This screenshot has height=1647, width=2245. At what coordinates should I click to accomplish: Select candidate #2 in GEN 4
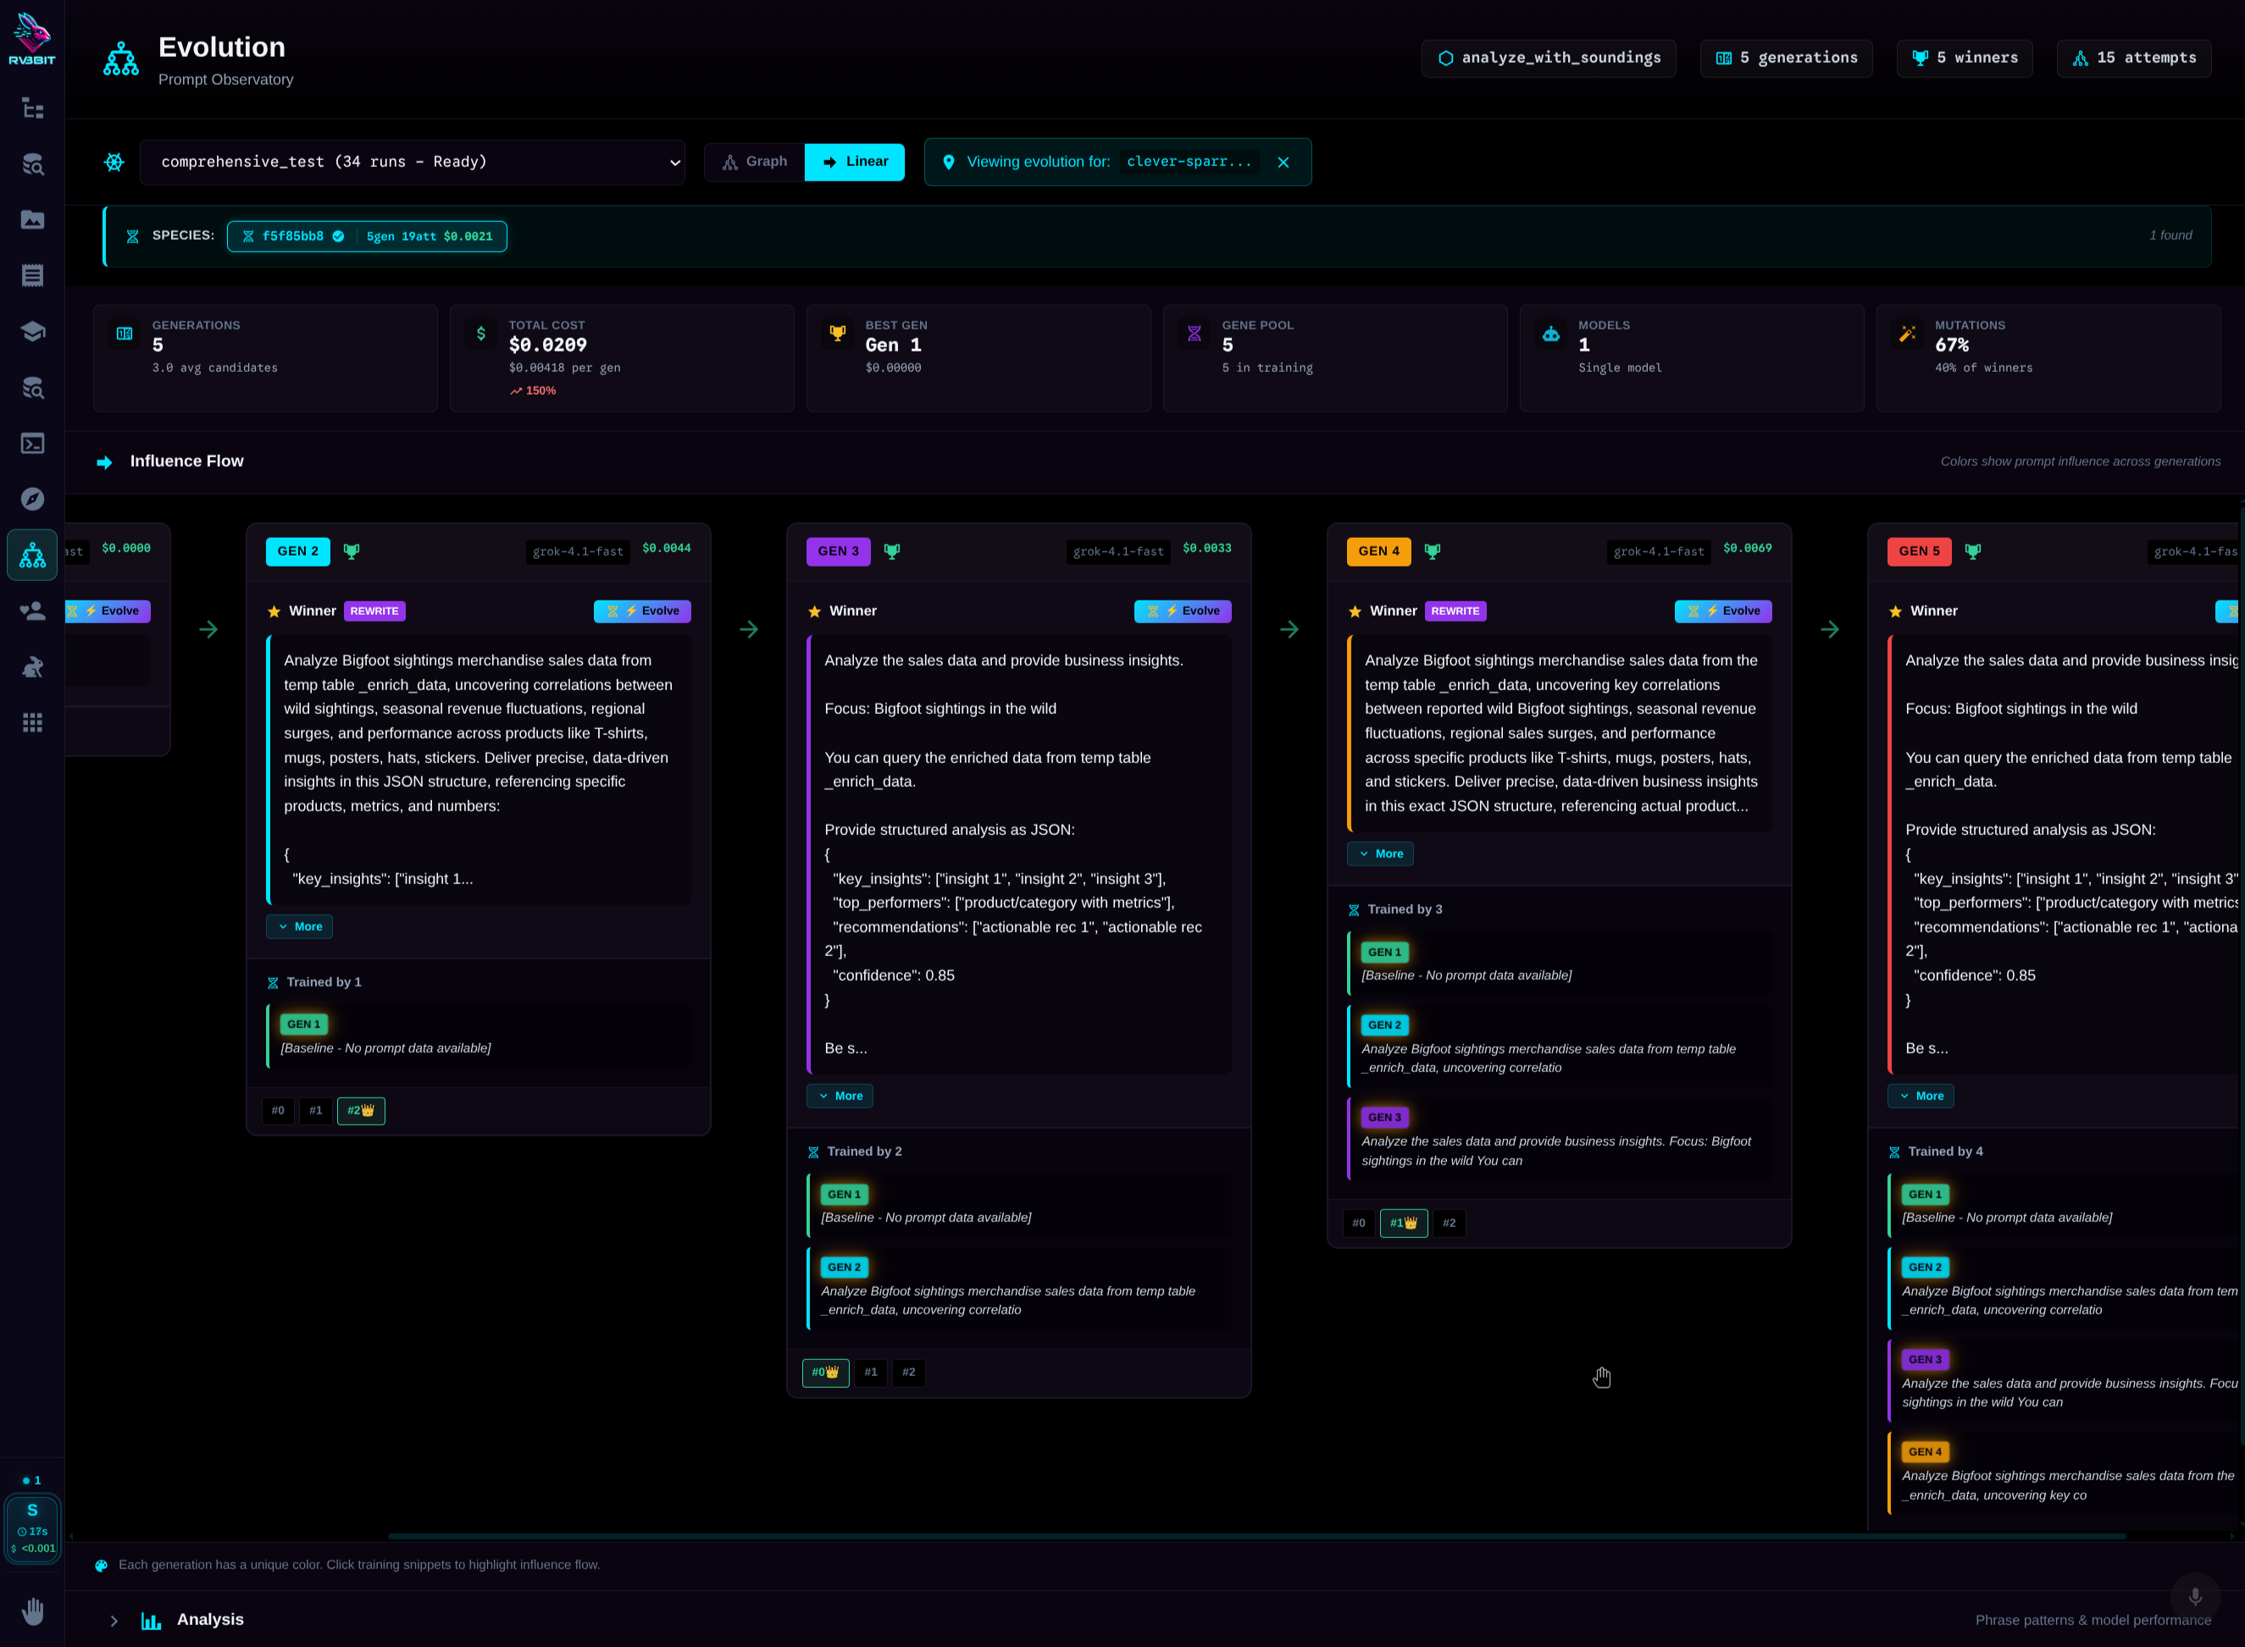tap(1448, 1224)
